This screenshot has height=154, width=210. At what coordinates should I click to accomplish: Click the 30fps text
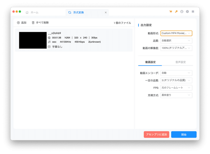(x=94, y=38)
